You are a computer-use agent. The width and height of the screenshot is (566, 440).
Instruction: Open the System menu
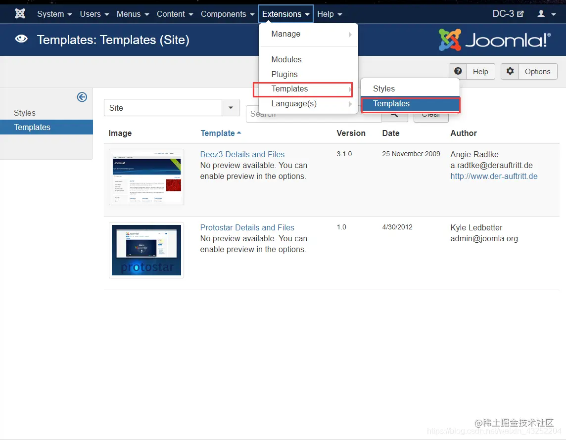pos(54,14)
